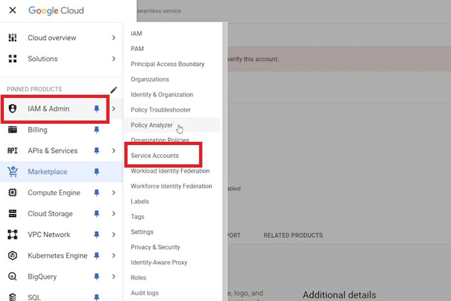Select the Solutions label in navigation
The image size is (451, 301).
43,59
